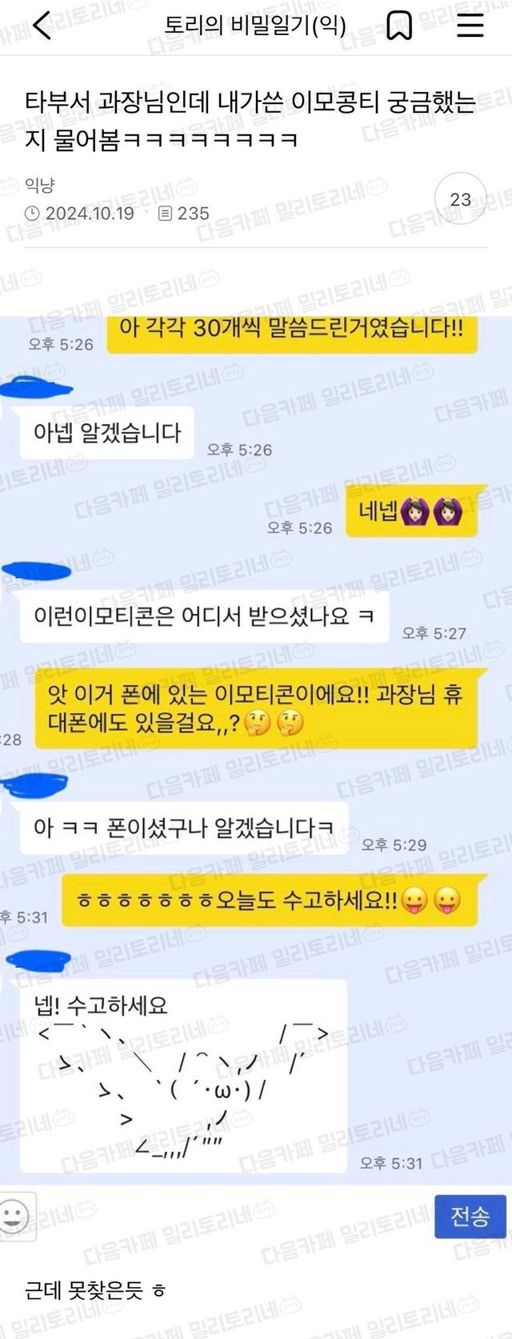512x1339 pixels.
Task: Click the post title text 타부서 과장님인데
Action: click(x=117, y=102)
